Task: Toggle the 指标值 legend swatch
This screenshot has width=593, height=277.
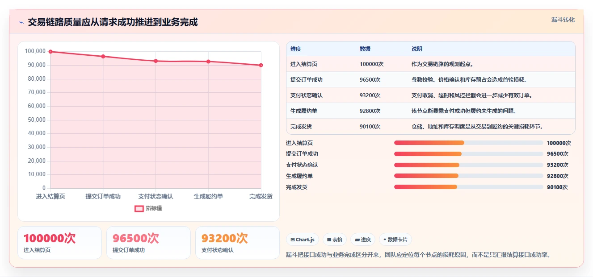Action: coord(139,208)
